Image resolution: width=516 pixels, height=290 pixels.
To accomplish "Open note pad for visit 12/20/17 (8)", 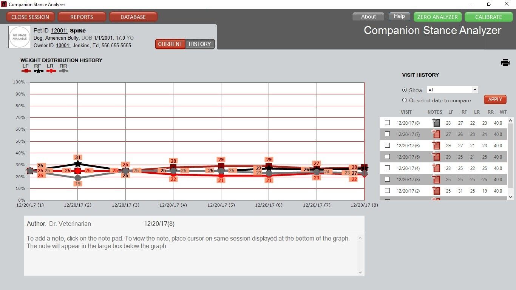I will pyautogui.click(x=436, y=122).
